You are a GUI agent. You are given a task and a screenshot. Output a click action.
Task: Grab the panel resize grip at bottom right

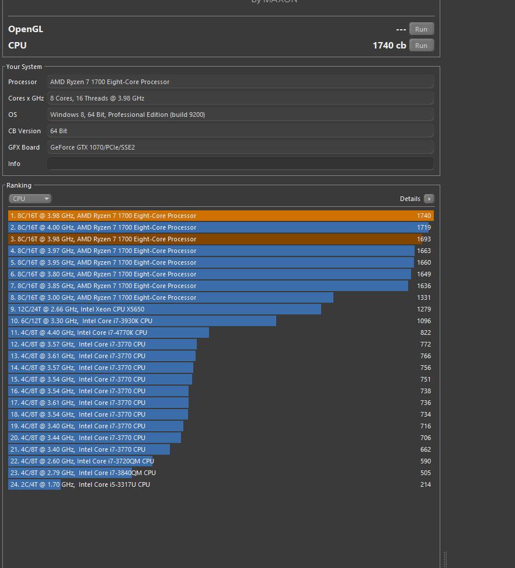(x=445, y=560)
